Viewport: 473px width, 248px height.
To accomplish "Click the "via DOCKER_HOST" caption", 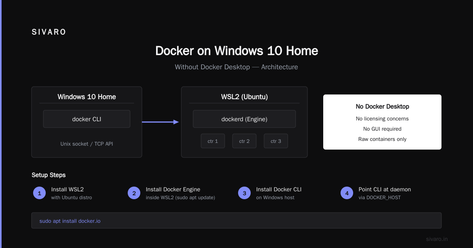I will point(380,198).
